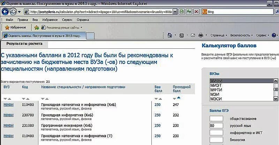Select МИФИ in ВУЗы list
Screen dimensions: 279x145
tap(242, 81)
